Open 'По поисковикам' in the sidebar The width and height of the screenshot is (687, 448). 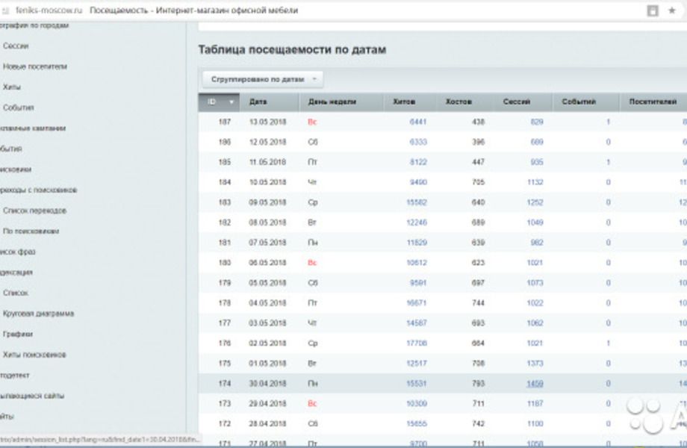31,231
